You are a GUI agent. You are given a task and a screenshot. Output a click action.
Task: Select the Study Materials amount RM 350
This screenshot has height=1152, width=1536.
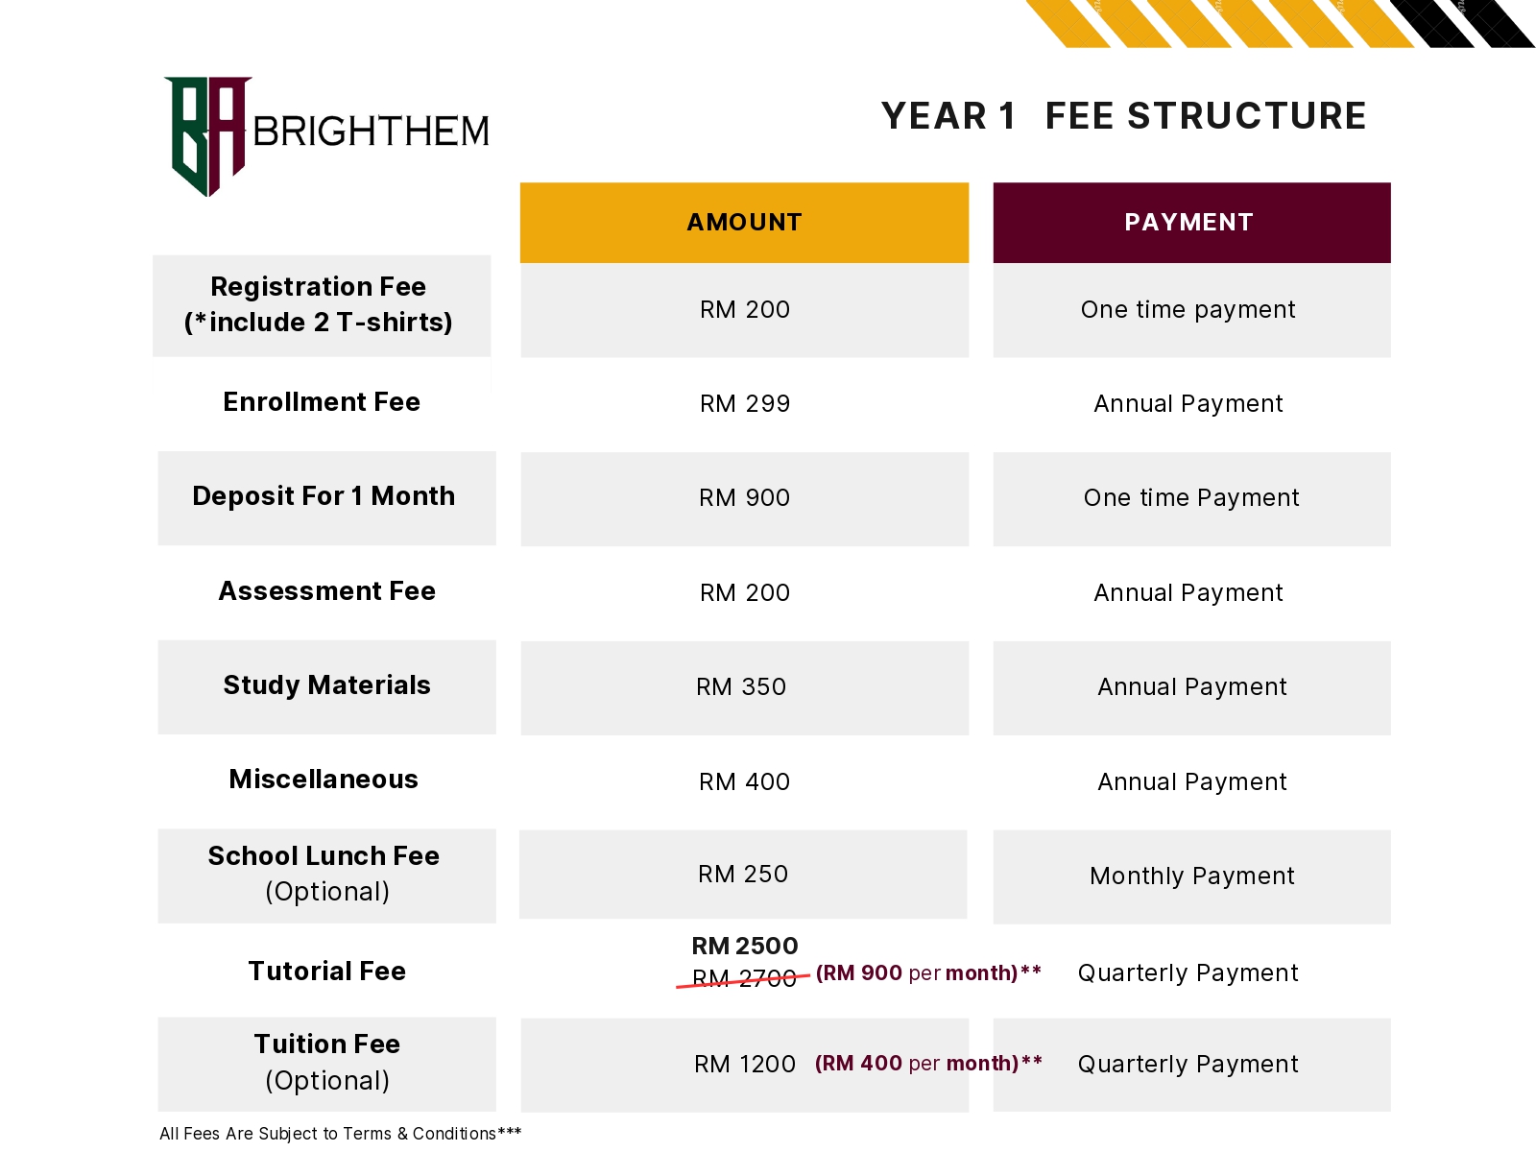(x=741, y=687)
